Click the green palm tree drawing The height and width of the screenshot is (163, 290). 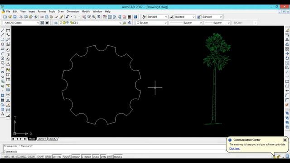(x=217, y=78)
